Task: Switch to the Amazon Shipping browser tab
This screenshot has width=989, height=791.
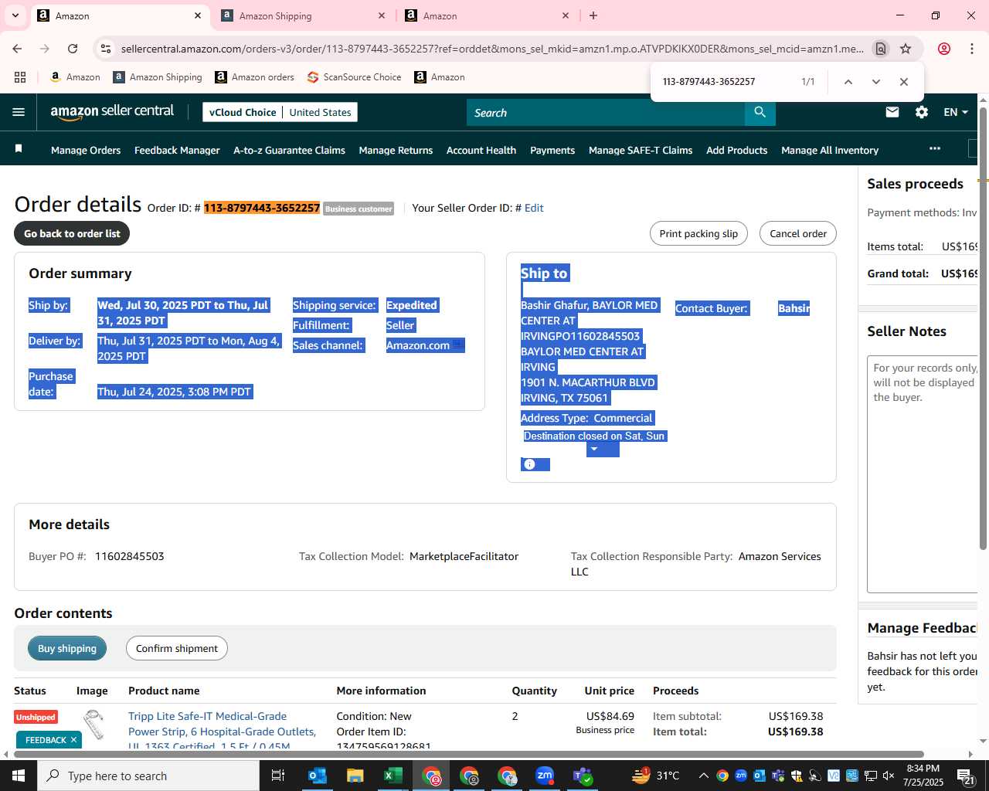Action: (x=303, y=15)
